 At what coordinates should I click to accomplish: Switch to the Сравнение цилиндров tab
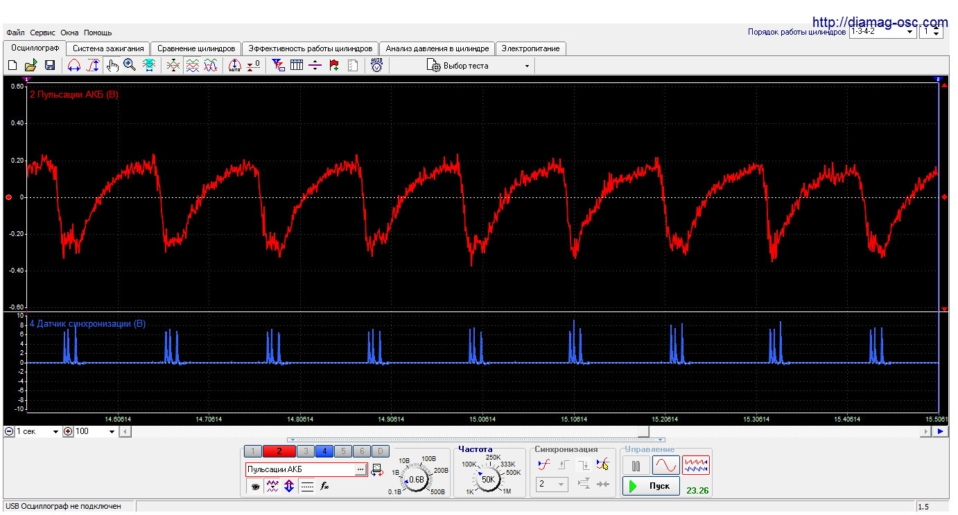coord(196,48)
